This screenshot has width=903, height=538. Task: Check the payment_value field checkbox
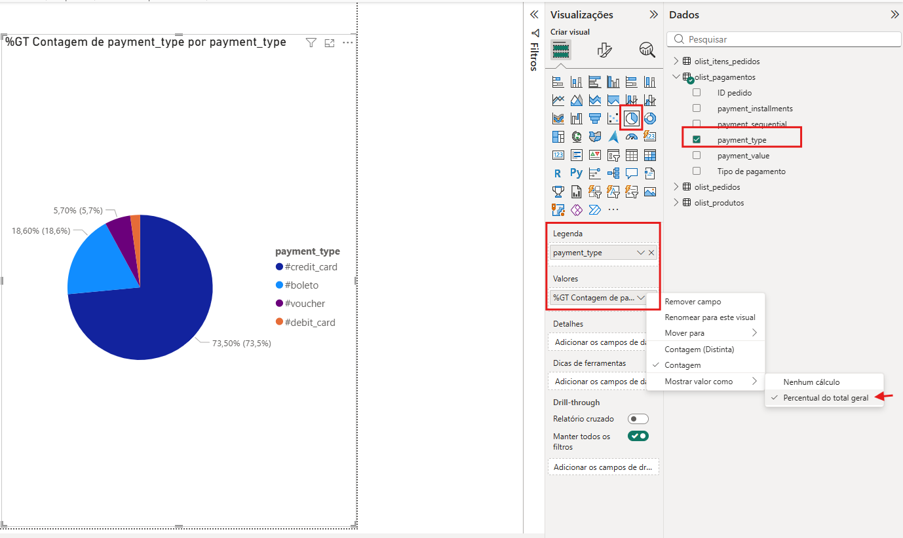tap(697, 155)
